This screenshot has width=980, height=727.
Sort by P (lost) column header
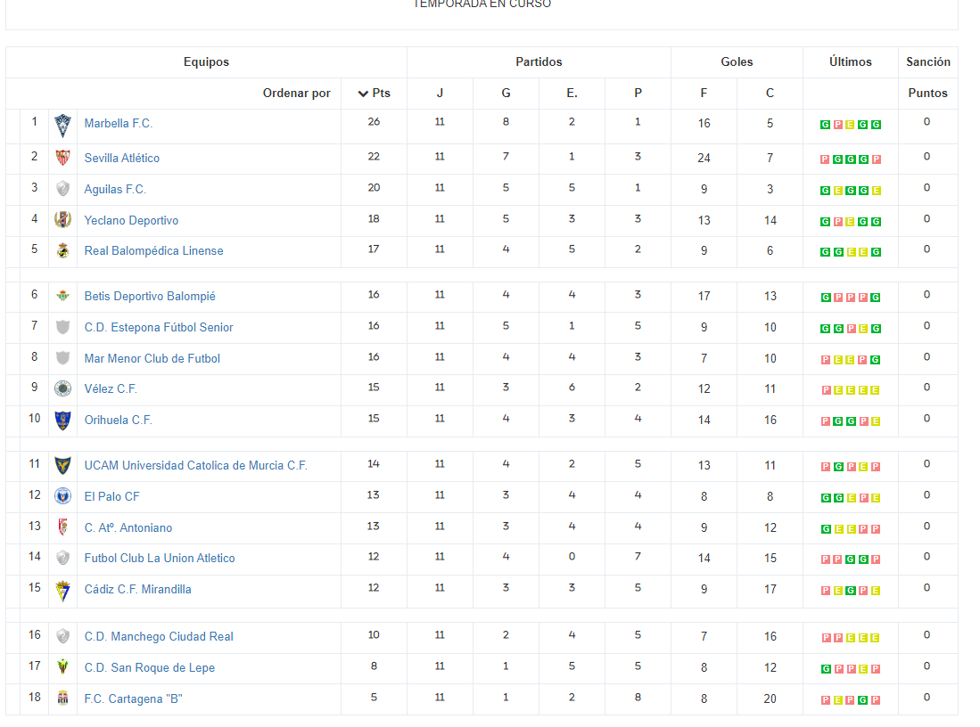[638, 93]
